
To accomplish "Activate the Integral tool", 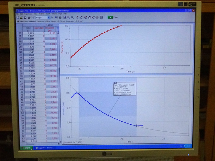I will pos(85,17).
